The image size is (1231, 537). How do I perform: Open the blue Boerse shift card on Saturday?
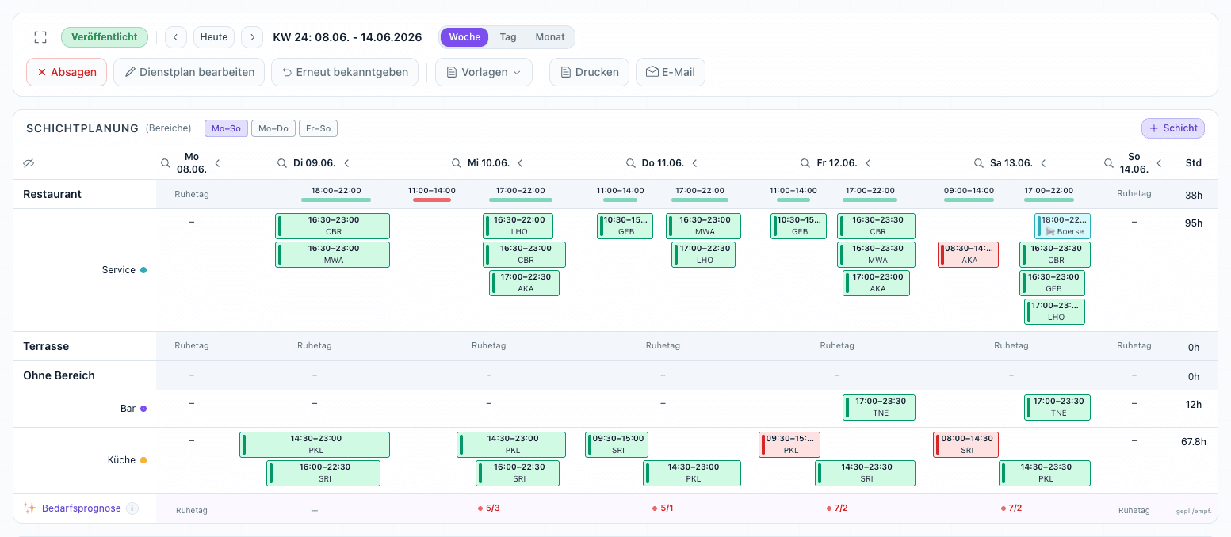[x=1062, y=226]
